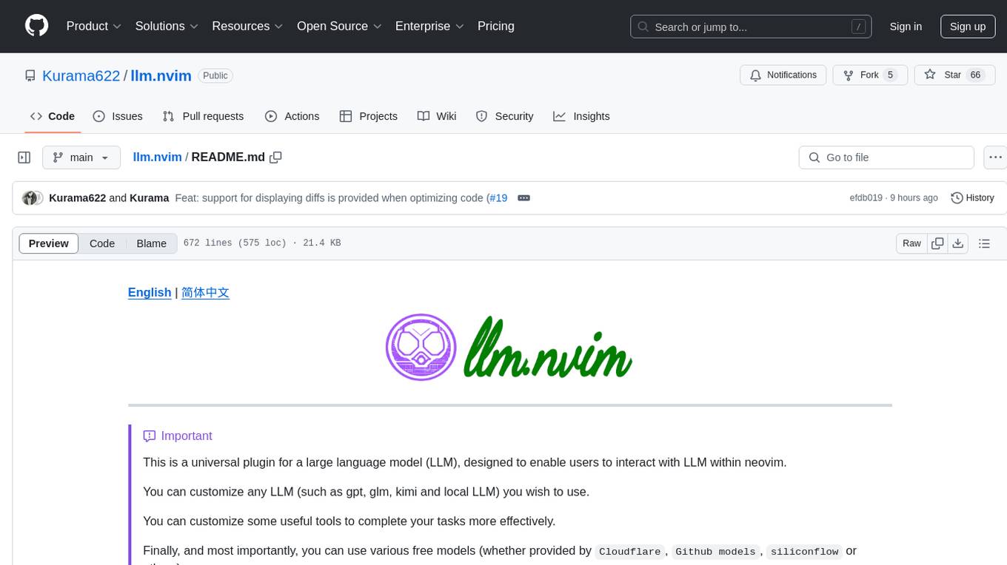This screenshot has height=565, width=1007.
Task: Select the Code view
Action: point(102,243)
